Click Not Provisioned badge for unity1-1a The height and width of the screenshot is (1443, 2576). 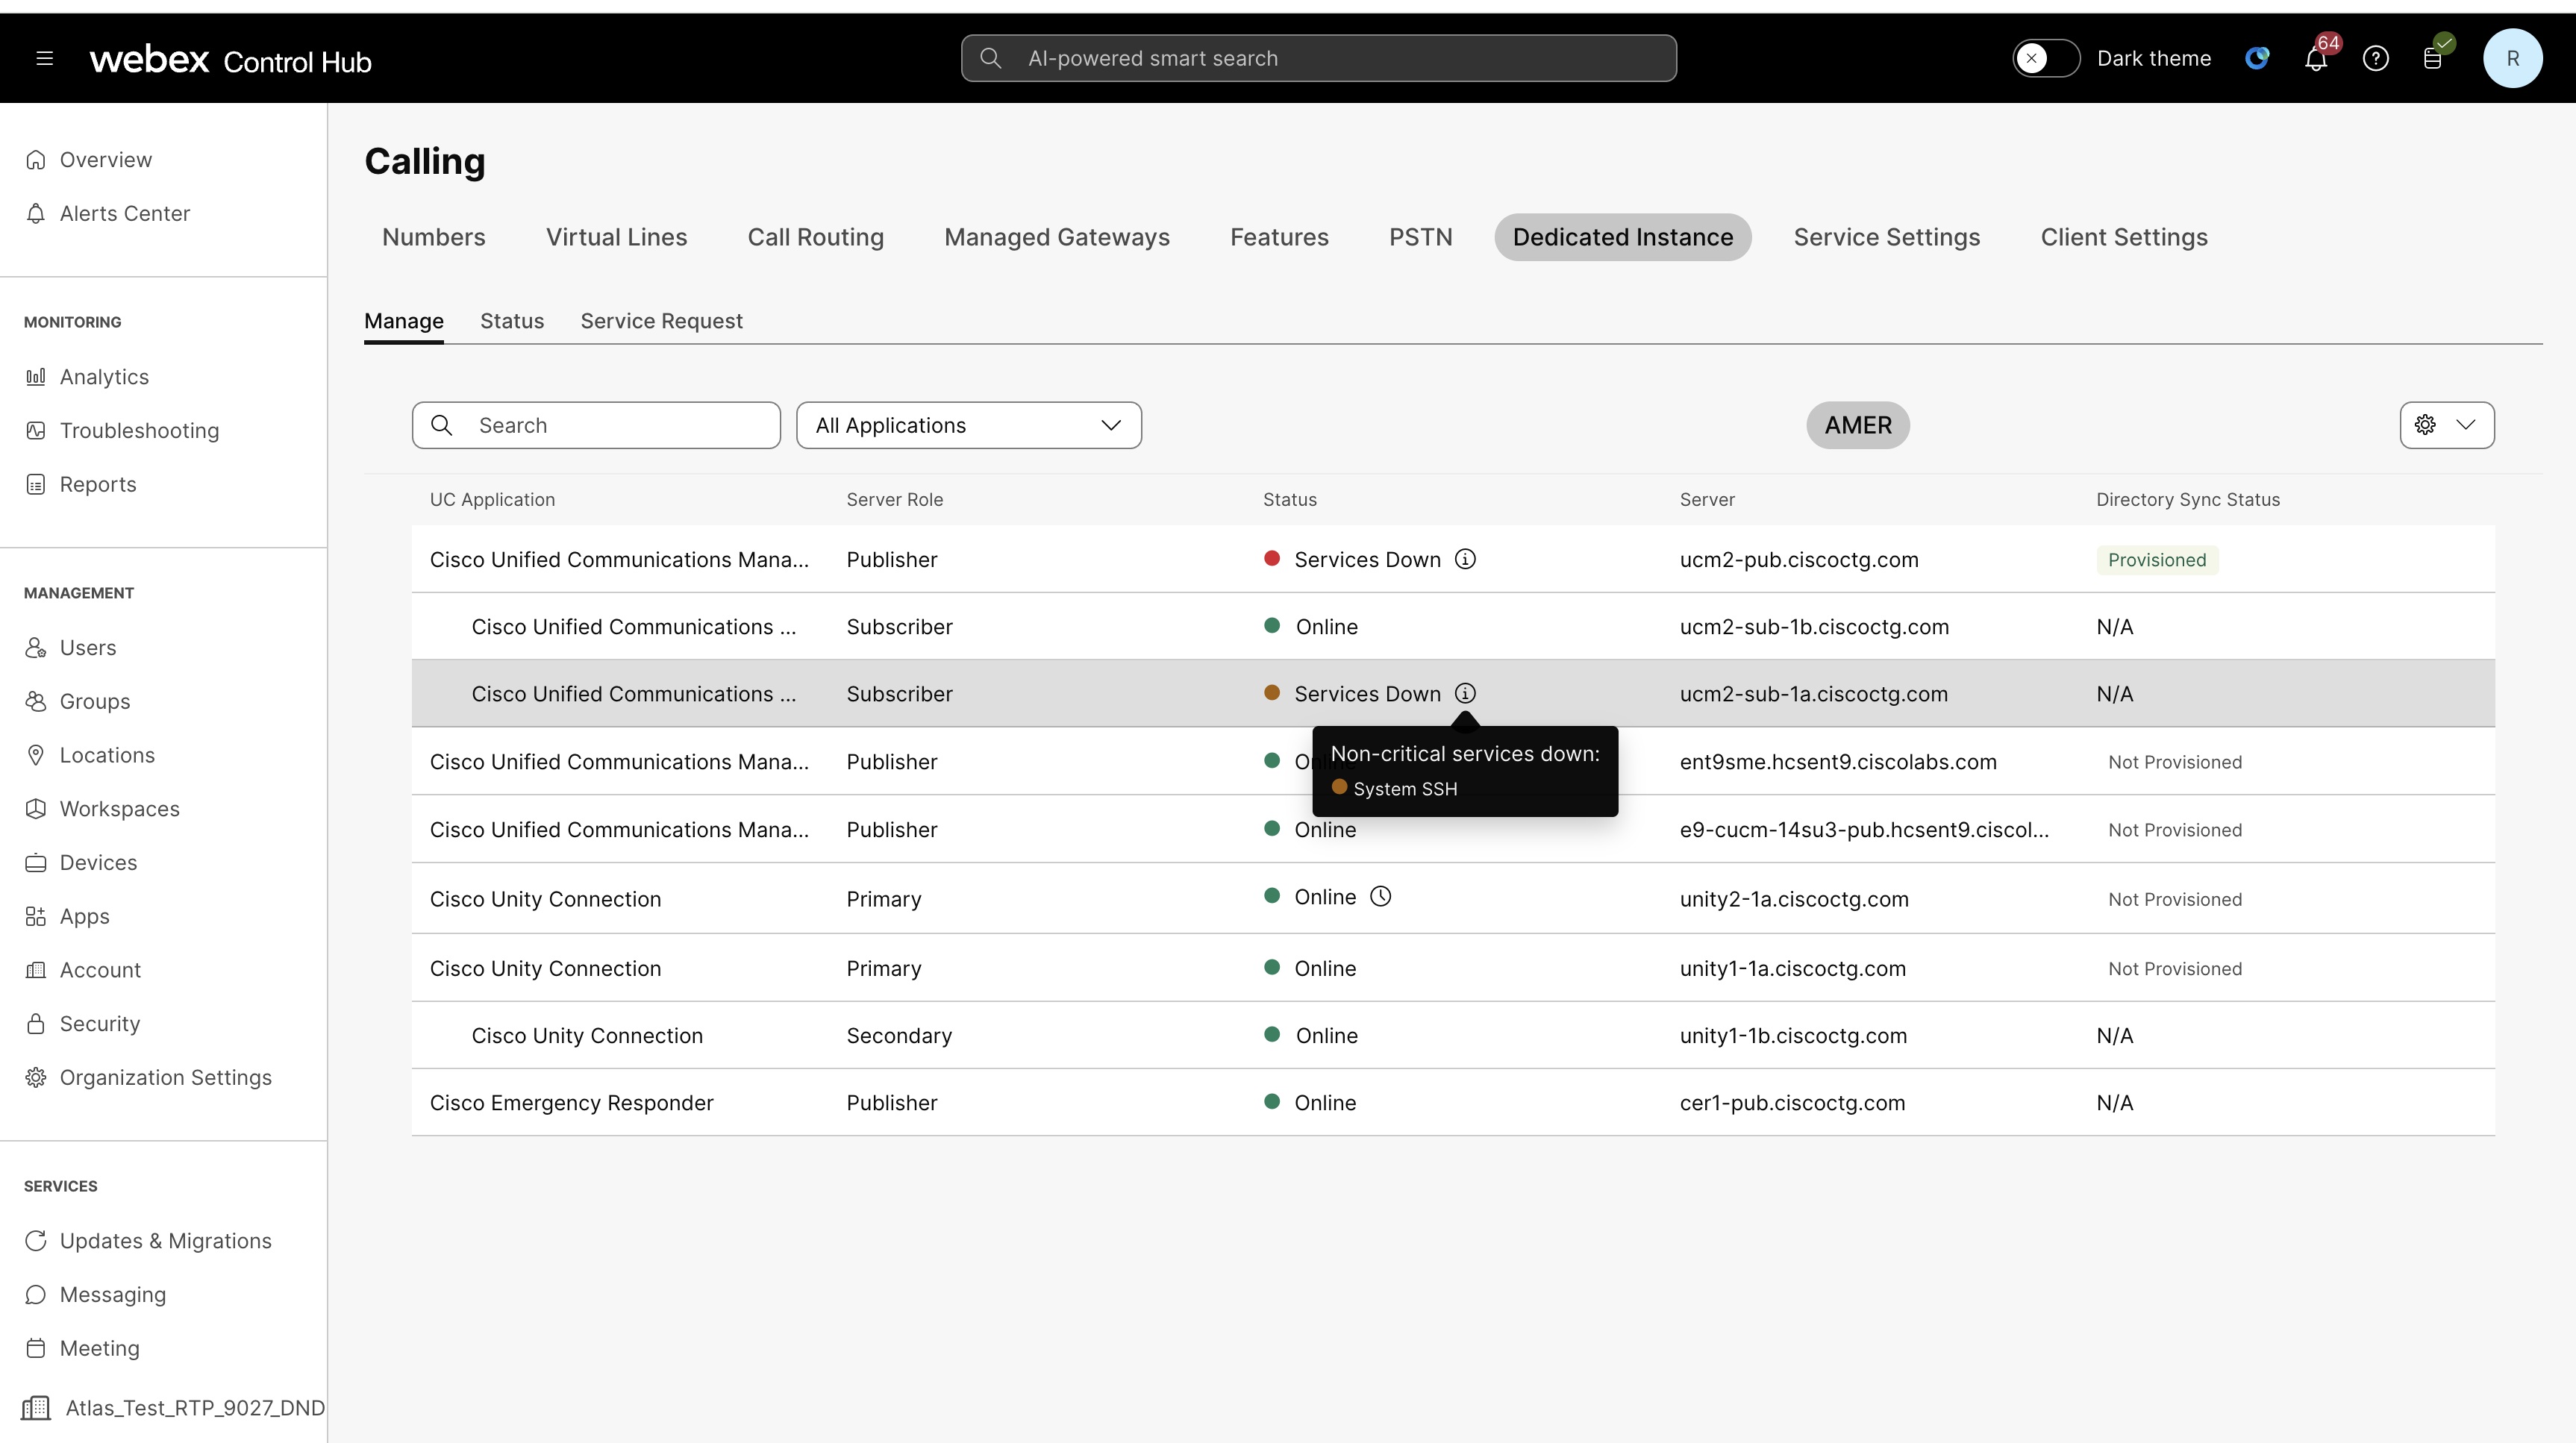coord(2174,969)
